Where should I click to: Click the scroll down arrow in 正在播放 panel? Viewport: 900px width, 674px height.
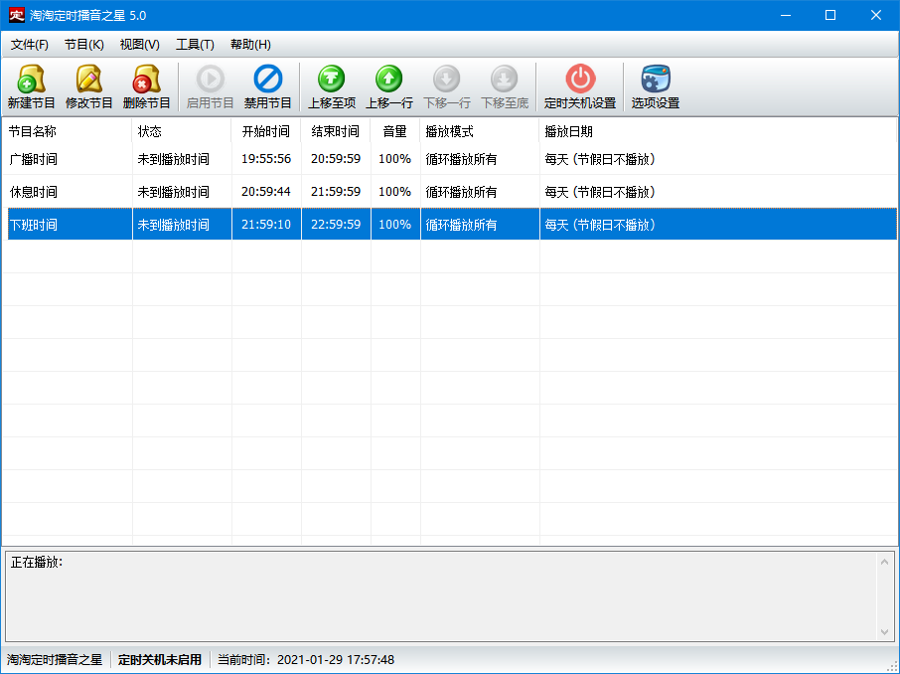tap(886, 632)
